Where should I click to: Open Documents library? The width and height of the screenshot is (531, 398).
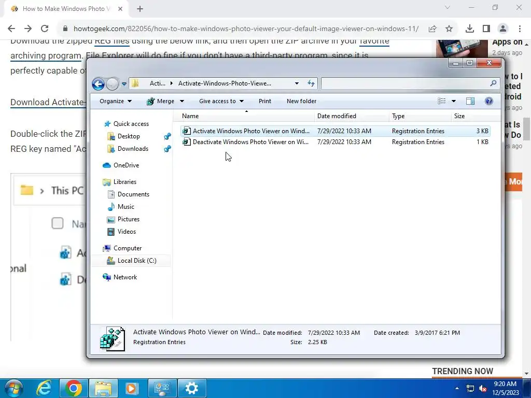coord(133,194)
